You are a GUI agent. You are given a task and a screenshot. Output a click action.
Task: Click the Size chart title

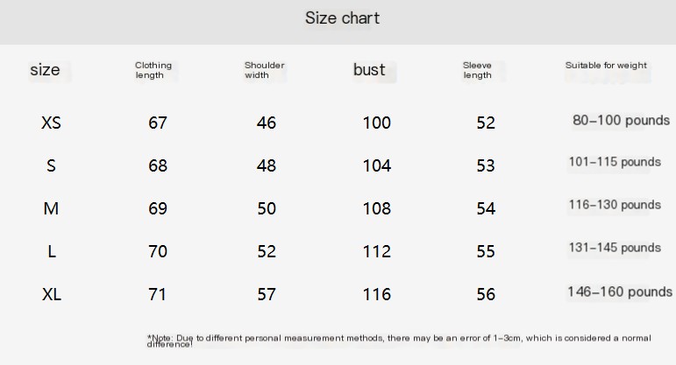click(342, 18)
